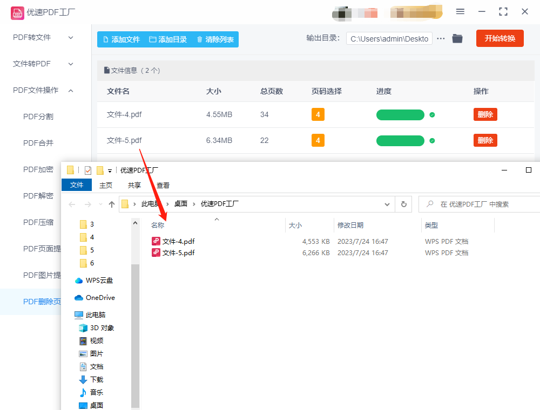Image resolution: width=540 pixels, height=410 pixels.
Task: Open 图片 in navigation pane
Action: point(91,353)
